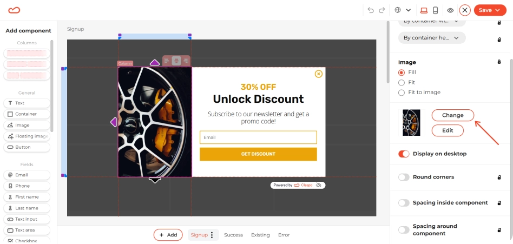
Task: Click the redo arrow icon
Action: tap(382, 10)
